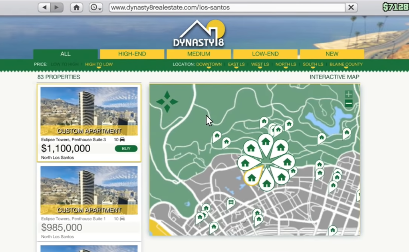Buy Eclipse Towers Penthouse Suite 3
This screenshot has width=409, height=252.
[126, 148]
